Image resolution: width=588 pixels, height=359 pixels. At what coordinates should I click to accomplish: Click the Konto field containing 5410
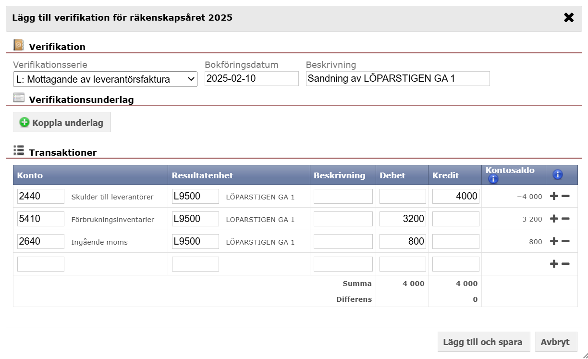click(x=41, y=219)
